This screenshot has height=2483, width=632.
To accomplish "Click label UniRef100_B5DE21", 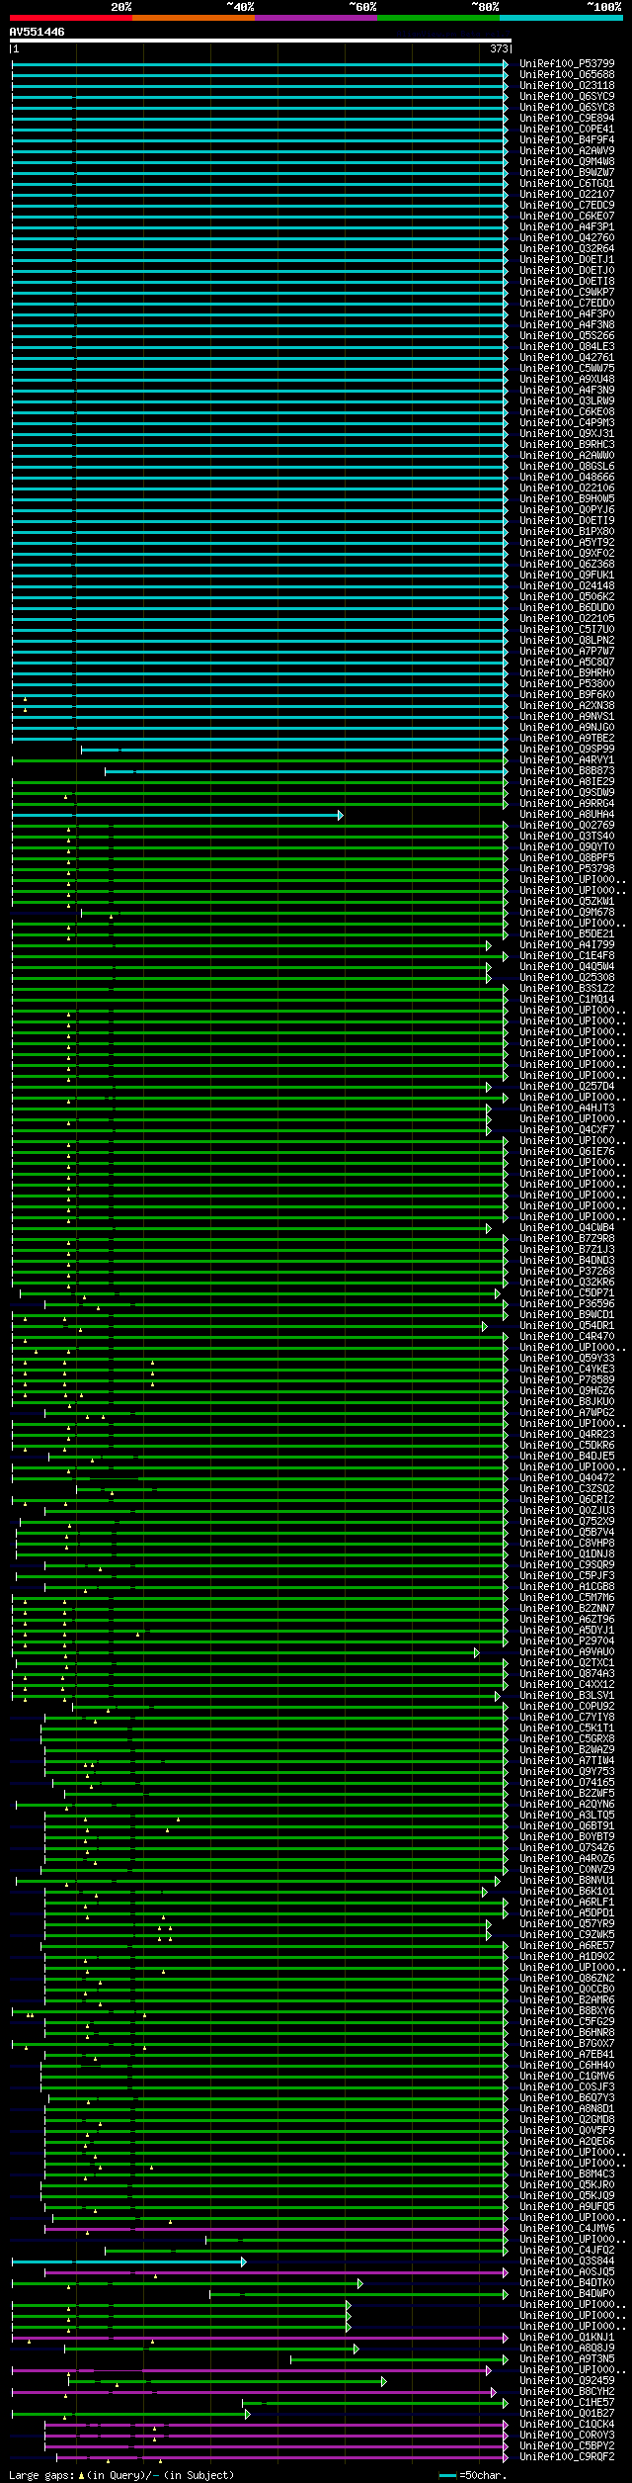I will click(x=567, y=933).
